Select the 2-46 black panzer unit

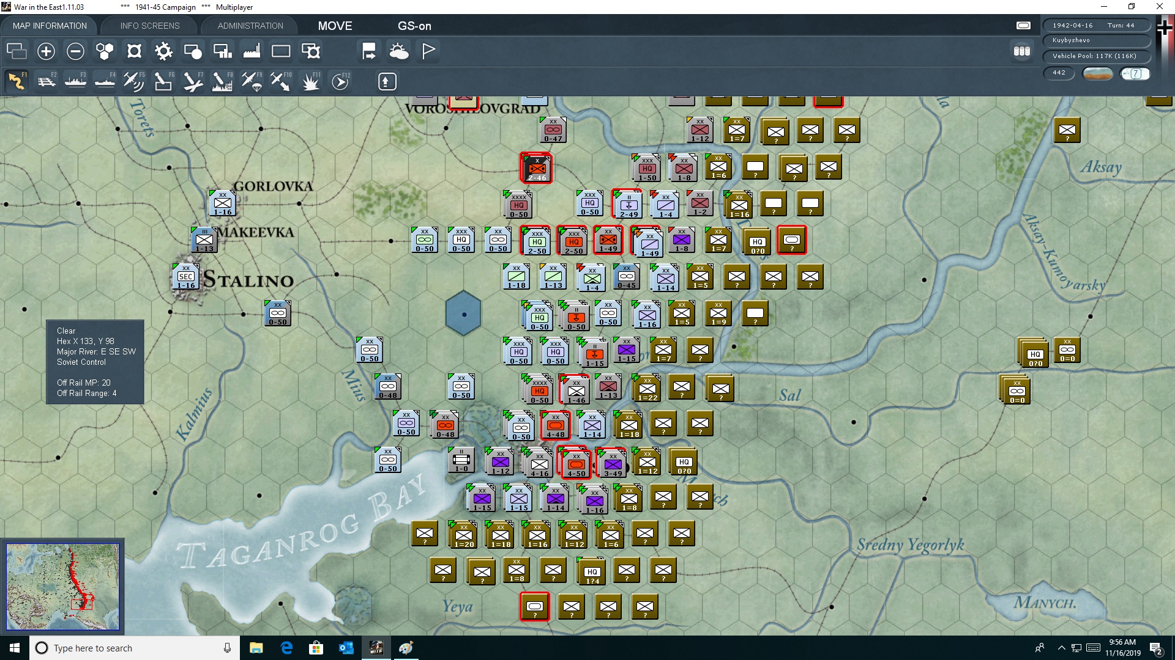click(x=537, y=169)
